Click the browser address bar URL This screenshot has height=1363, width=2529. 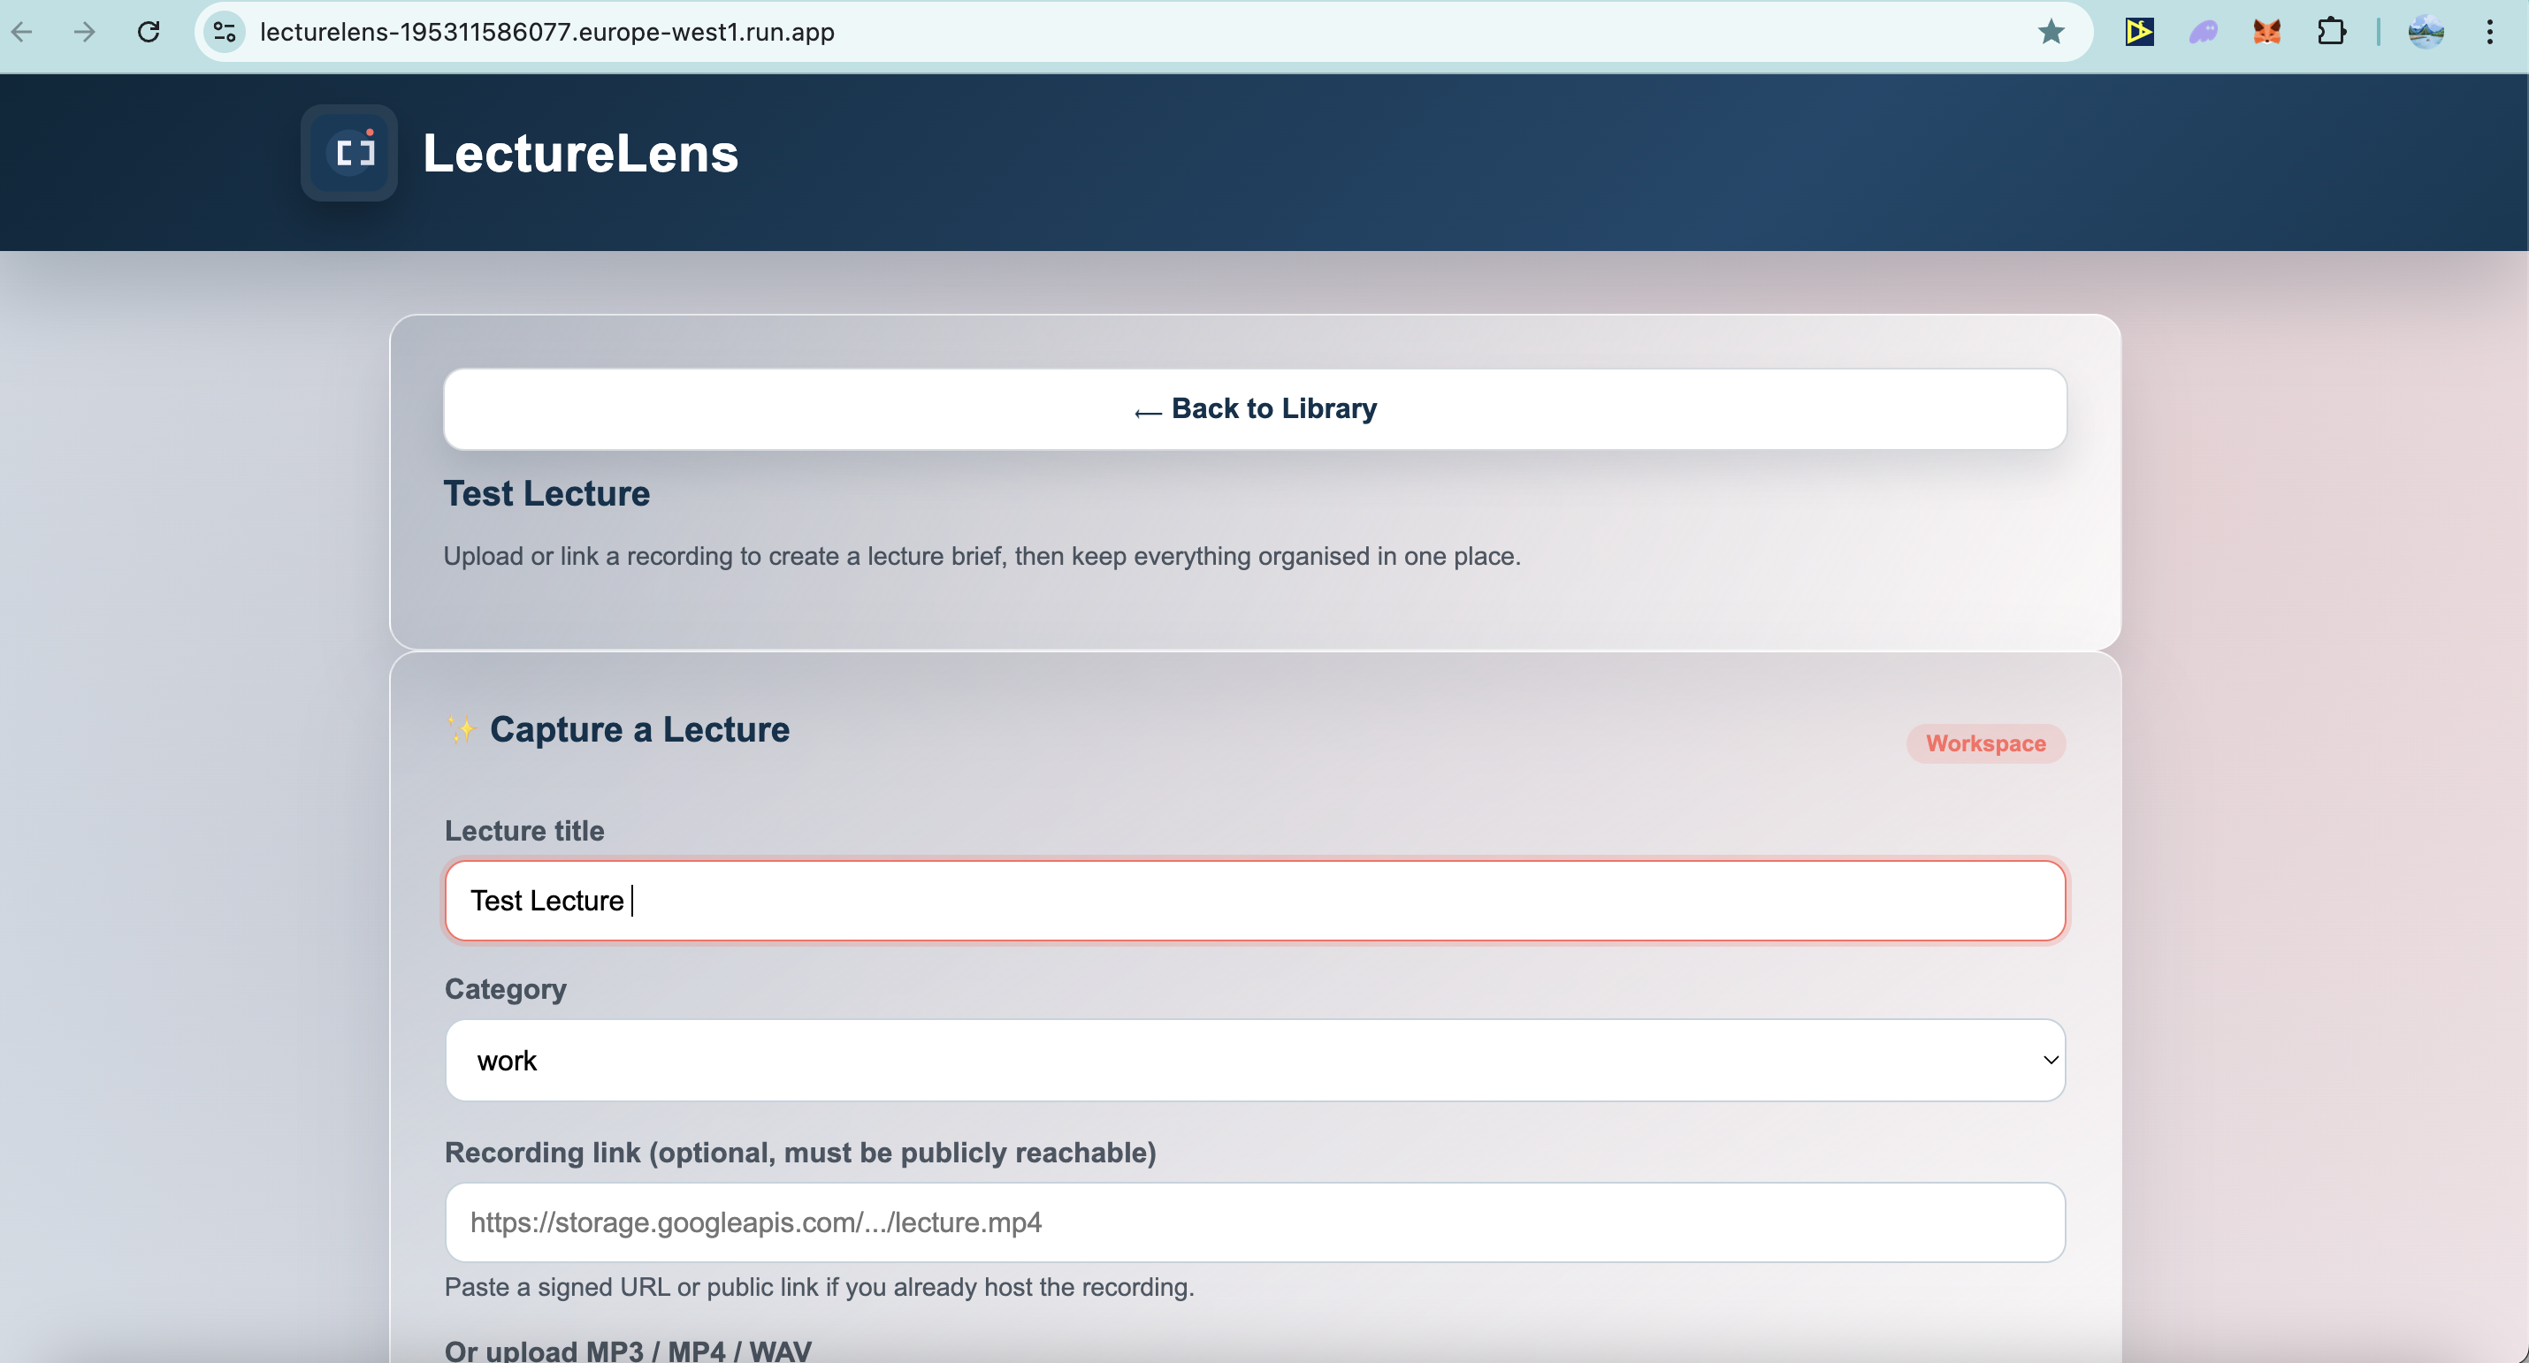pos(546,32)
